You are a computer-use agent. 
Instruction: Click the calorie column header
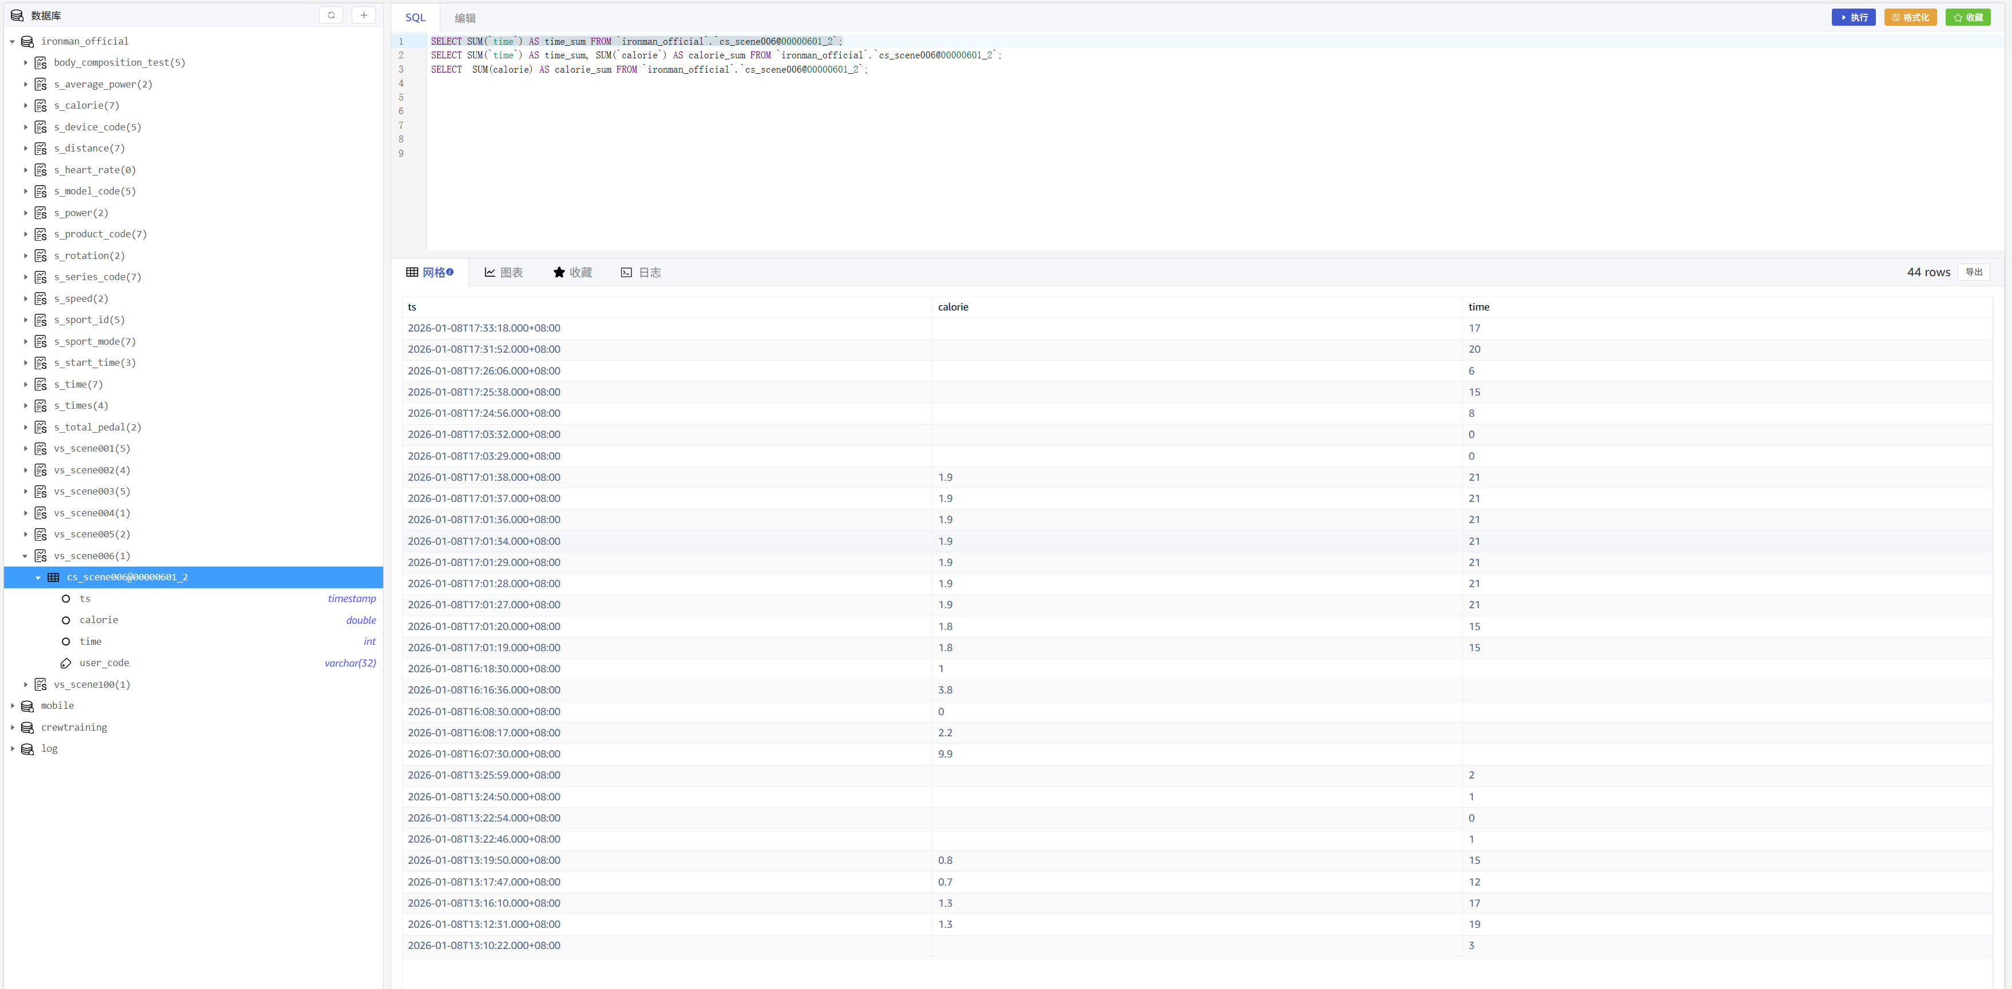point(953,307)
